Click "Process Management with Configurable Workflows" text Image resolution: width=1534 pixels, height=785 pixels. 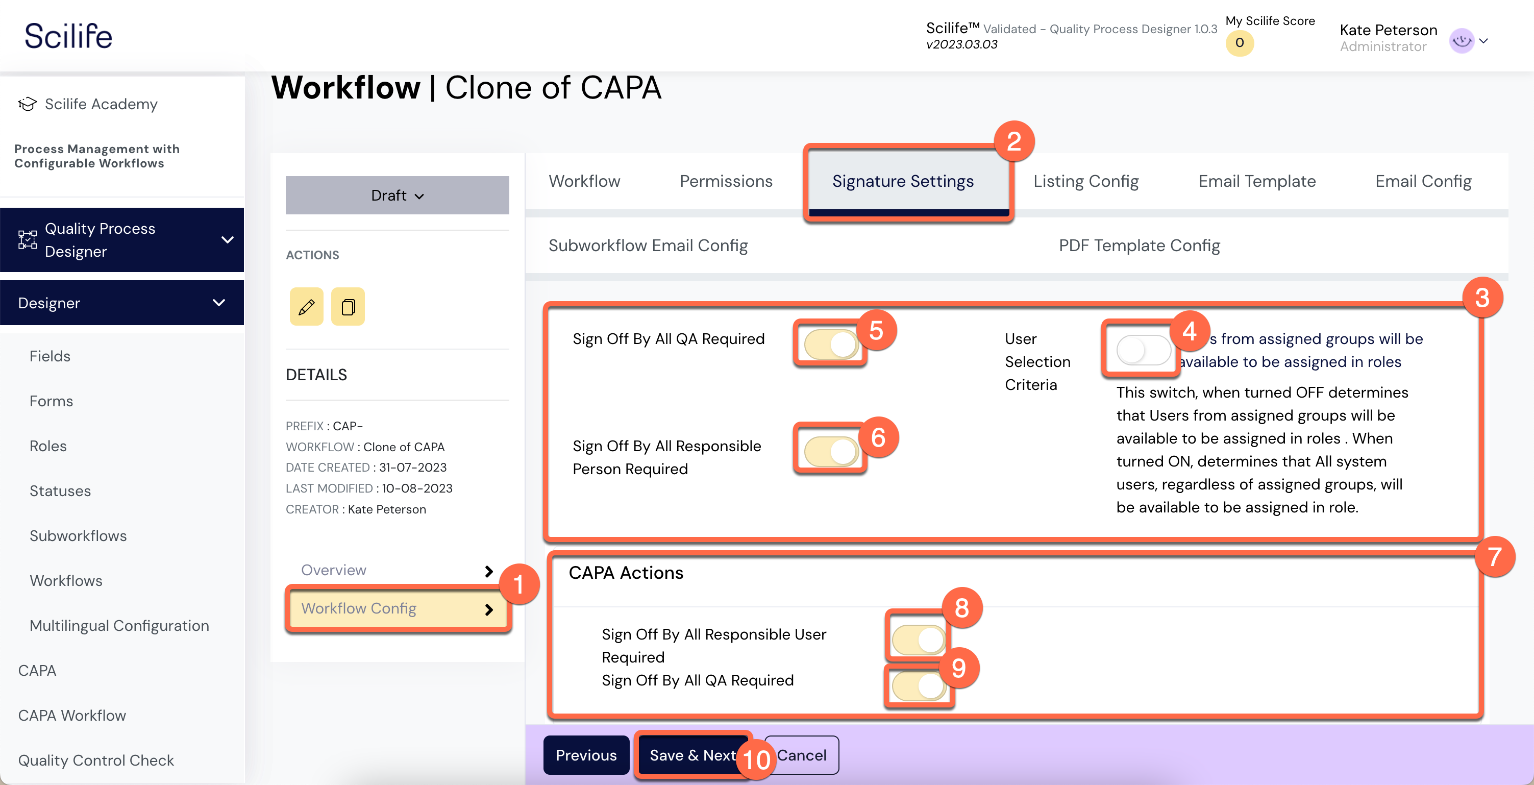97,156
